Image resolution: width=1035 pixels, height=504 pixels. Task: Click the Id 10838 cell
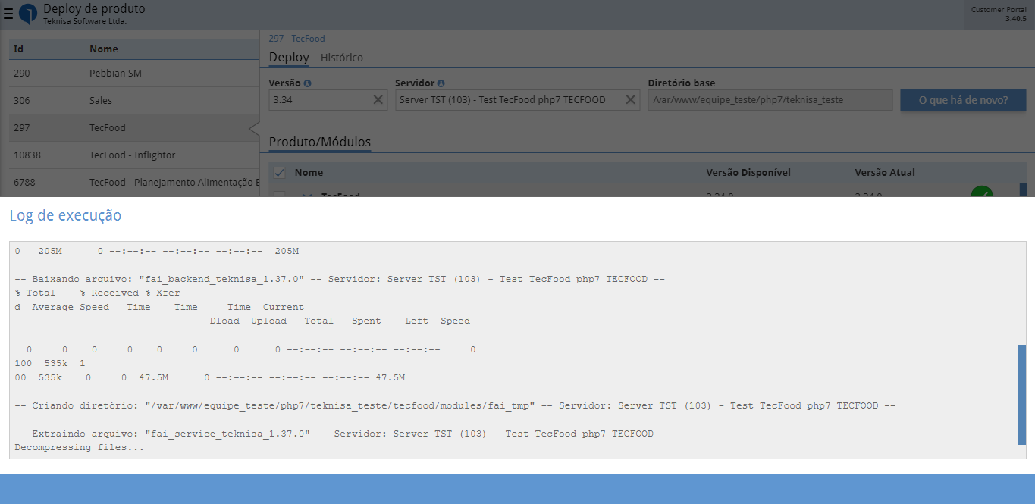click(27, 155)
